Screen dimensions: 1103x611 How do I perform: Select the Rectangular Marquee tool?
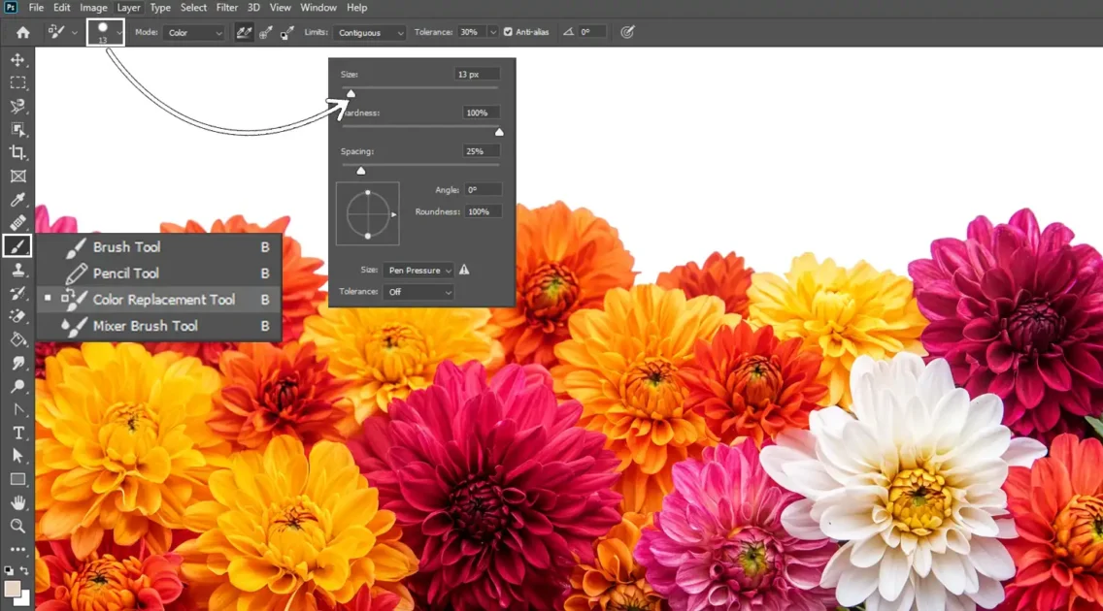pos(17,82)
